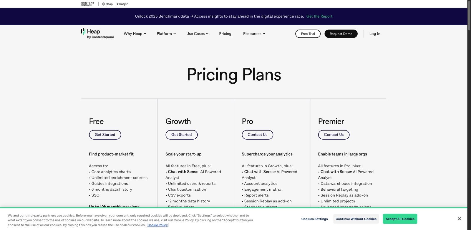Open the Resources dropdown

coord(254,34)
